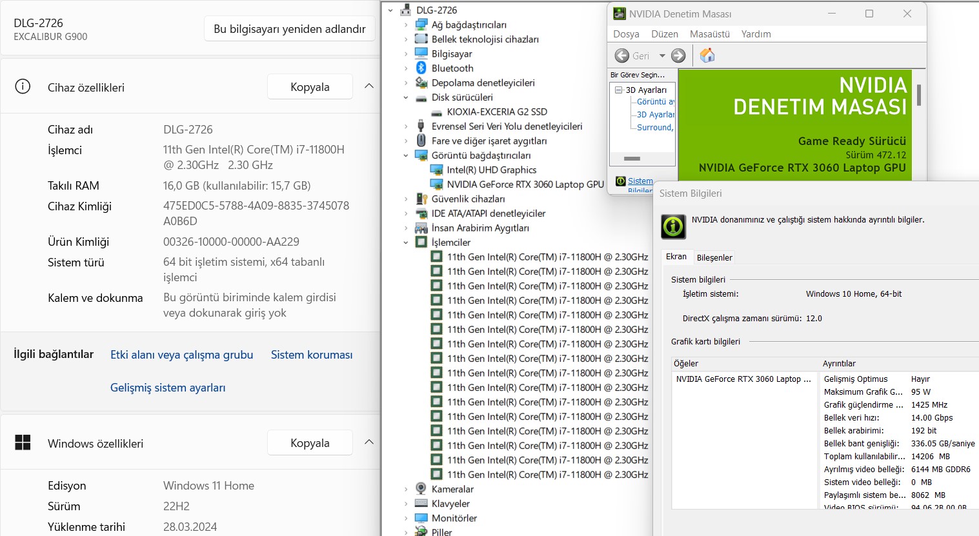979x536 pixels.
Task: Click the İşlemciler processor icon
Action: (x=421, y=243)
